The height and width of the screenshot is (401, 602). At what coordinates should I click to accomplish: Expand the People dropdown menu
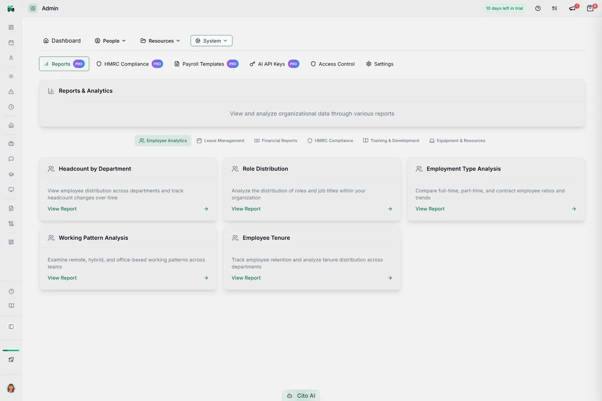(x=110, y=41)
